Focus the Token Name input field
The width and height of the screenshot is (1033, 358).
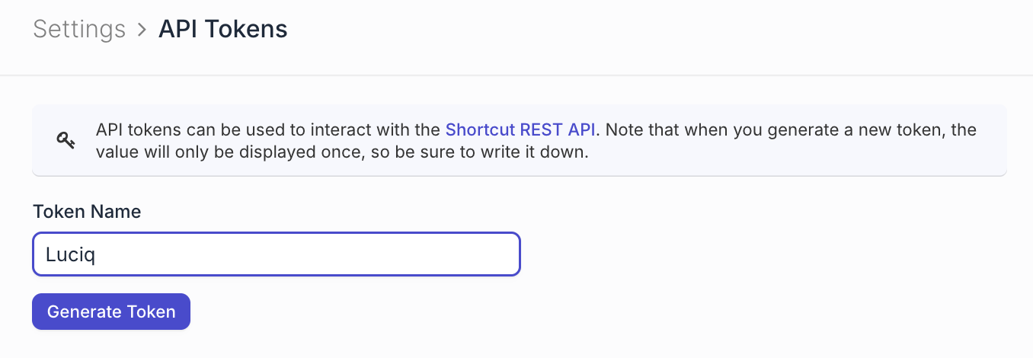276,254
